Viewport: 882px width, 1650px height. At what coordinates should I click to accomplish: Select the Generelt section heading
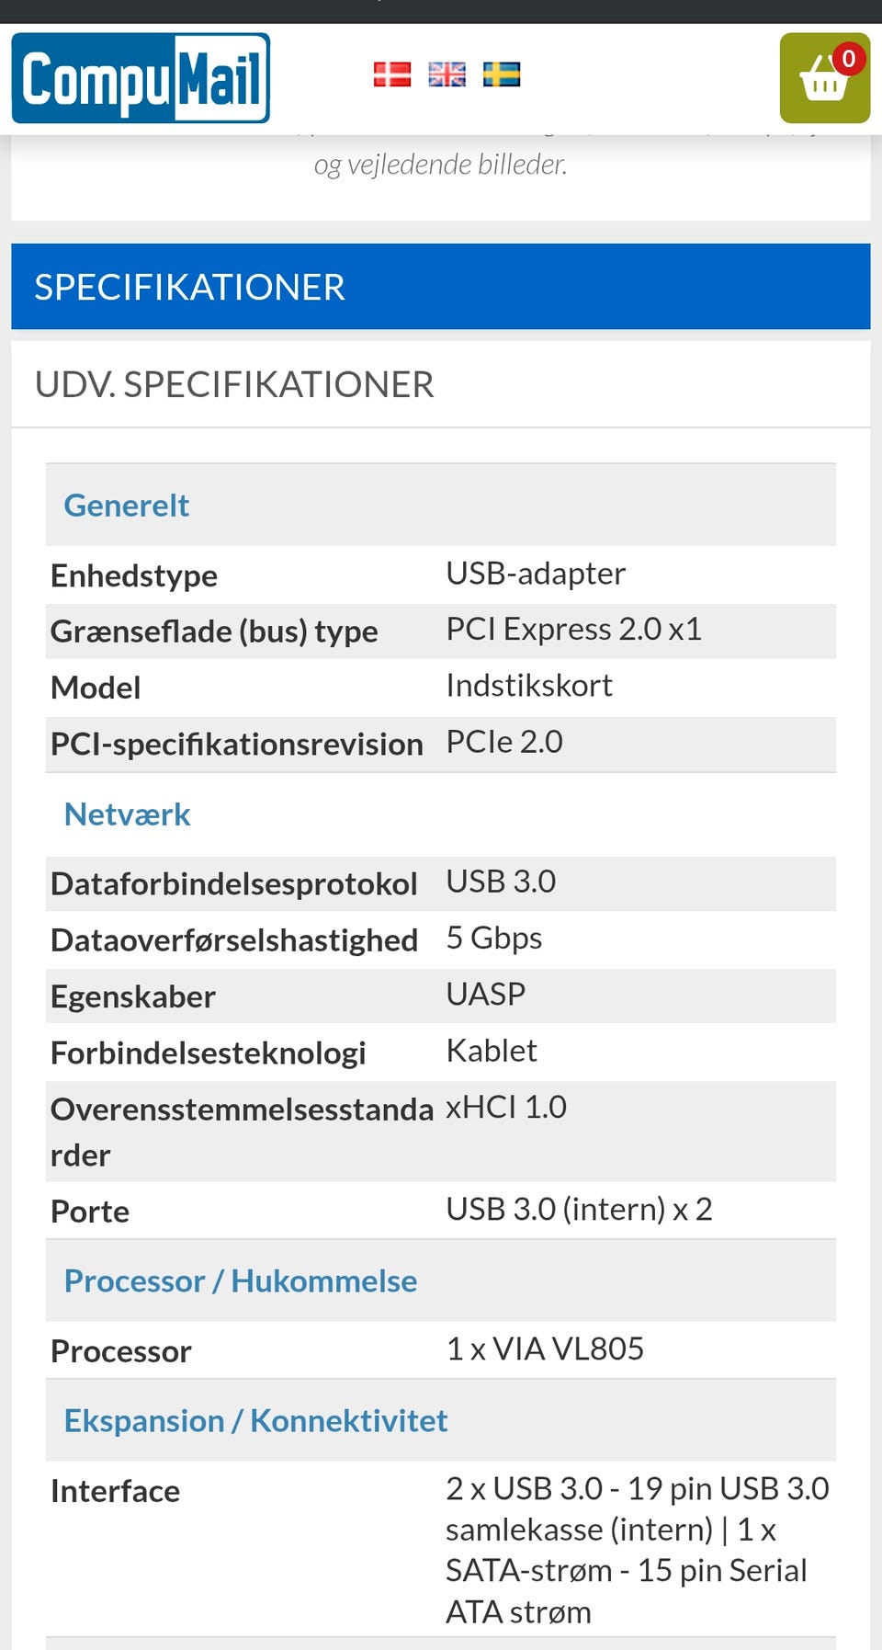tap(127, 506)
